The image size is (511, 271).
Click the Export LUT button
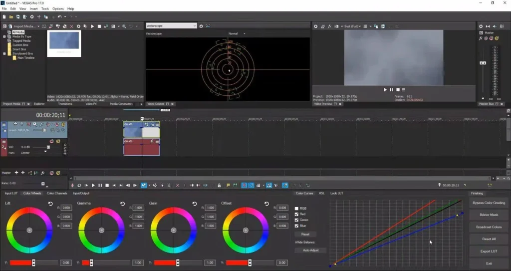(x=489, y=251)
